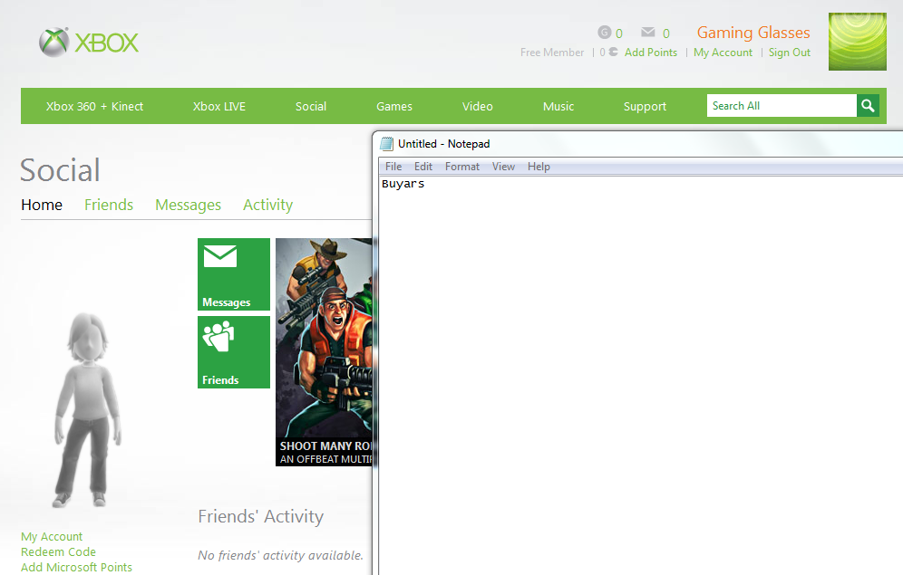Click No friends' activity available text
Screen dimensions: 903x575
pos(280,555)
